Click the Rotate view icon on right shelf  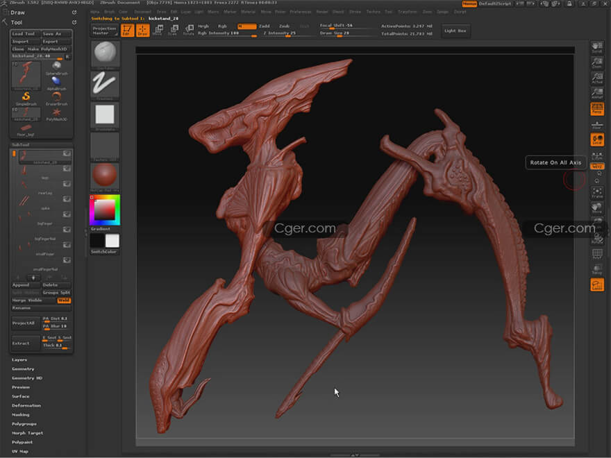click(597, 238)
